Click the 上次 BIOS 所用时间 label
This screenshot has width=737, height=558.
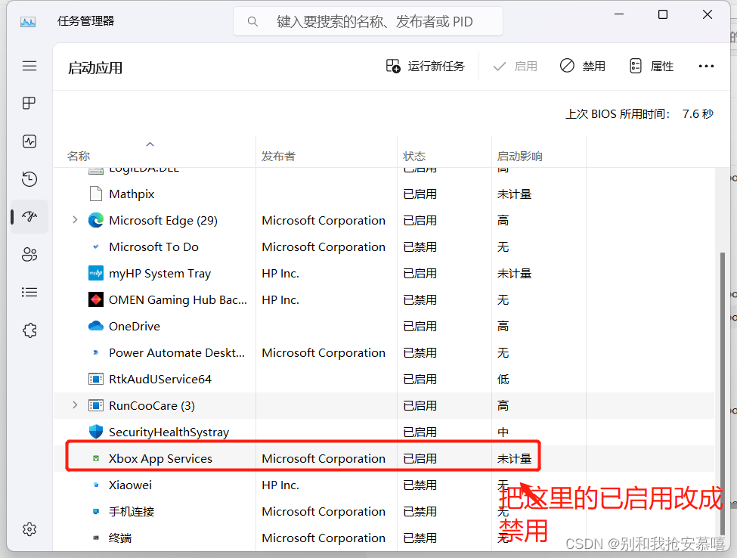[x=617, y=113]
